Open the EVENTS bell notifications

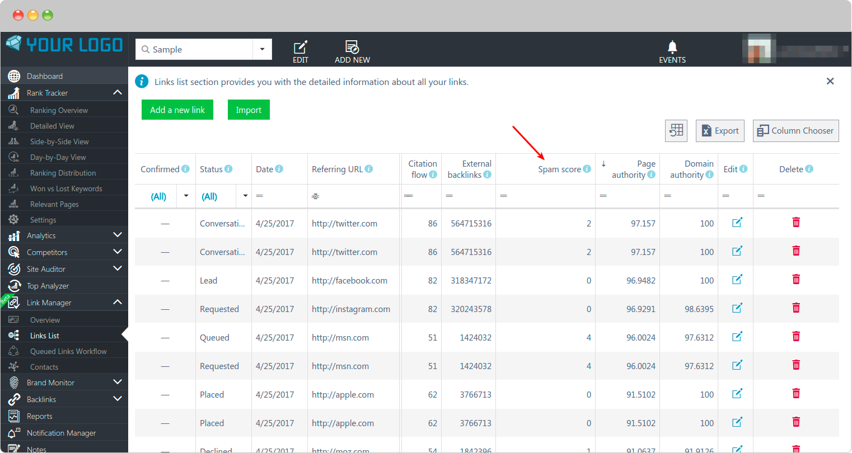672,47
